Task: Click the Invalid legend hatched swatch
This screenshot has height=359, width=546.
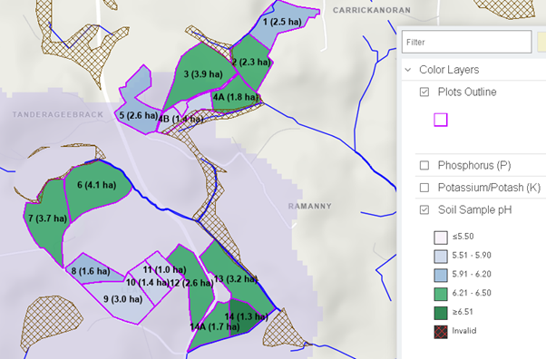Action: (441, 332)
